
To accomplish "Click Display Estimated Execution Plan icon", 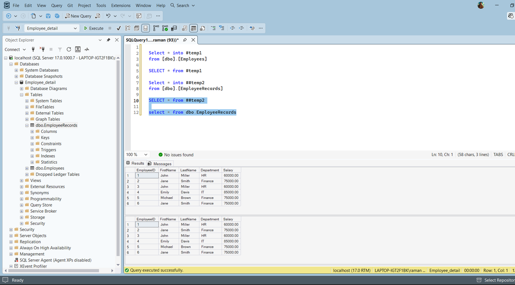I will [127, 28].
